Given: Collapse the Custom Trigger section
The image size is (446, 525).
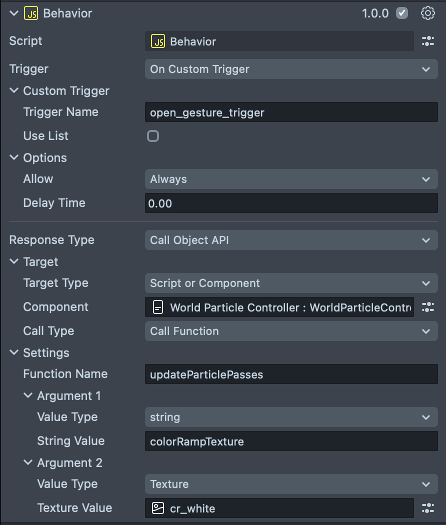Looking at the screenshot, I should pyautogui.click(x=13, y=91).
